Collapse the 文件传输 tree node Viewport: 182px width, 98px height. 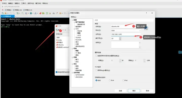click(x=73, y=73)
